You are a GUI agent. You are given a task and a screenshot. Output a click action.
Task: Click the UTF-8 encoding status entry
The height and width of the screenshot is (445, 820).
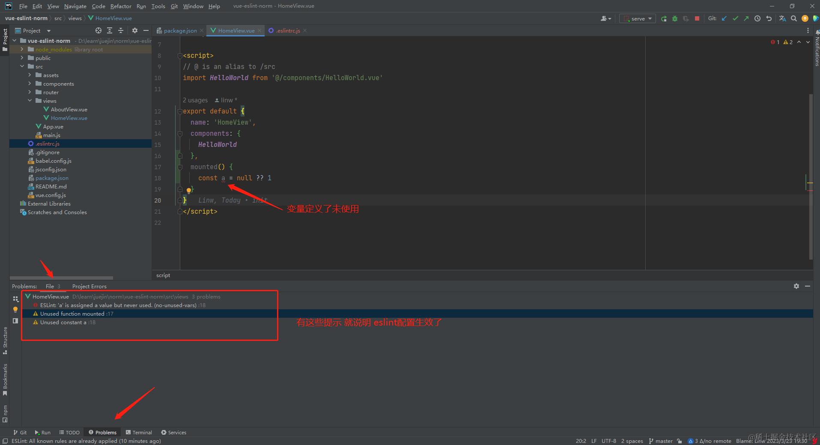(x=608, y=441)
